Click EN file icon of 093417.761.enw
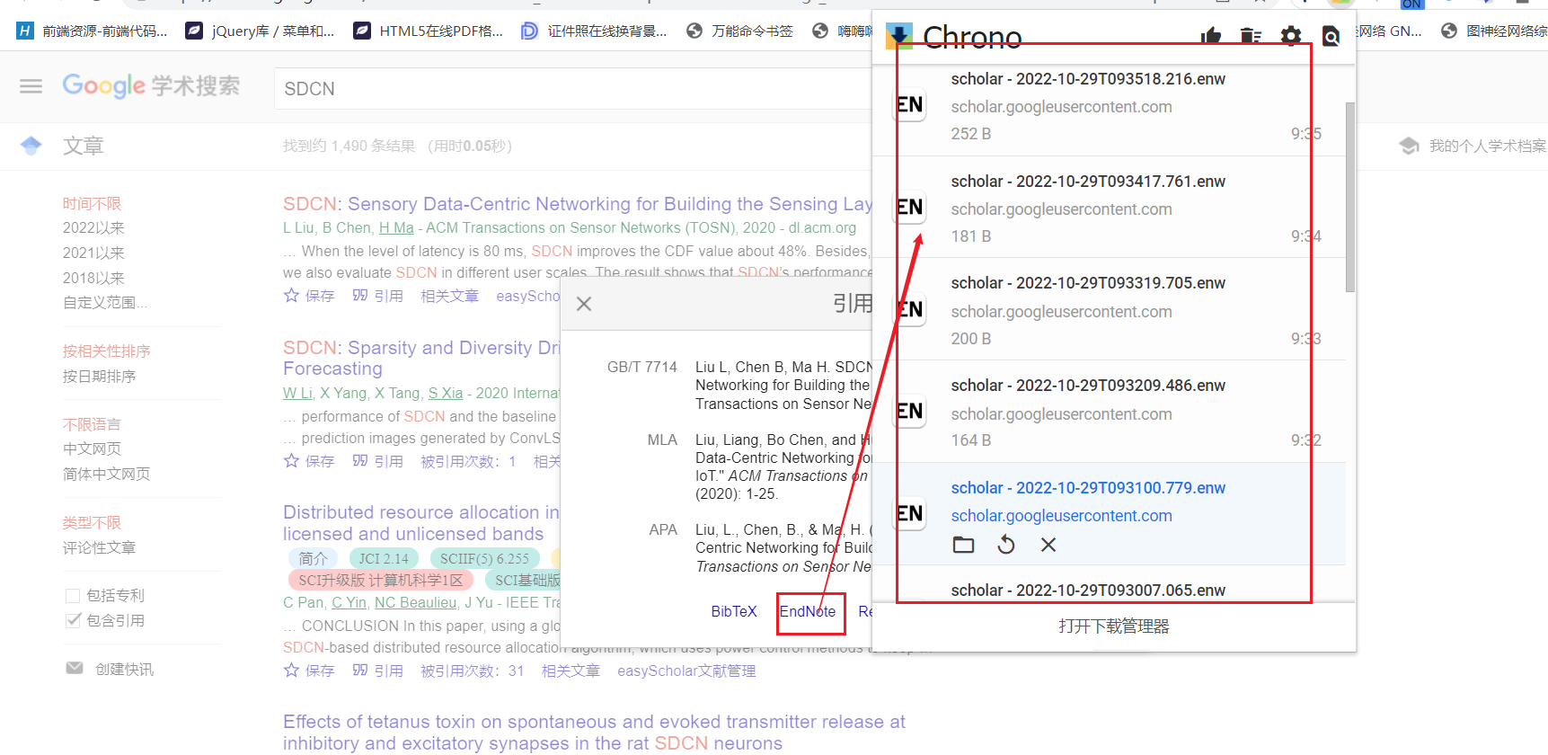 909,208
